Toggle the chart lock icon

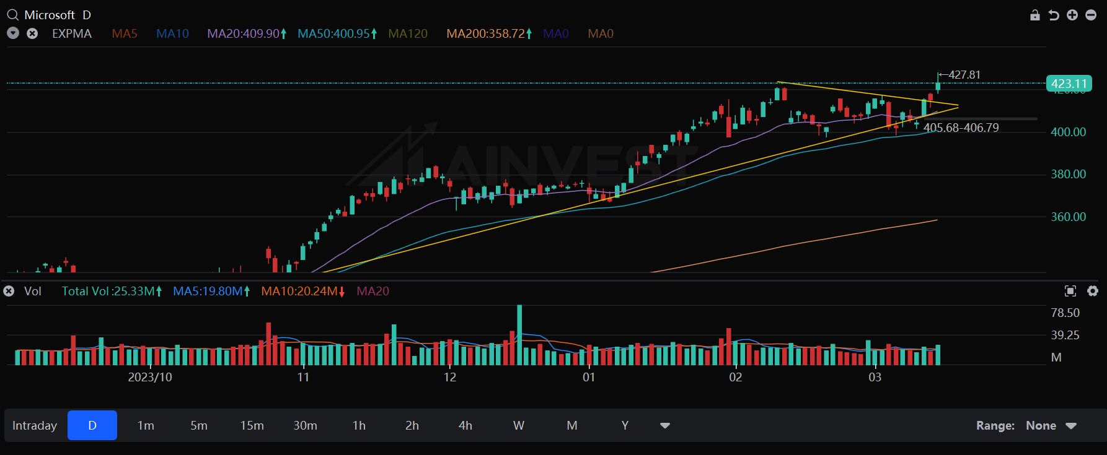1035,15
